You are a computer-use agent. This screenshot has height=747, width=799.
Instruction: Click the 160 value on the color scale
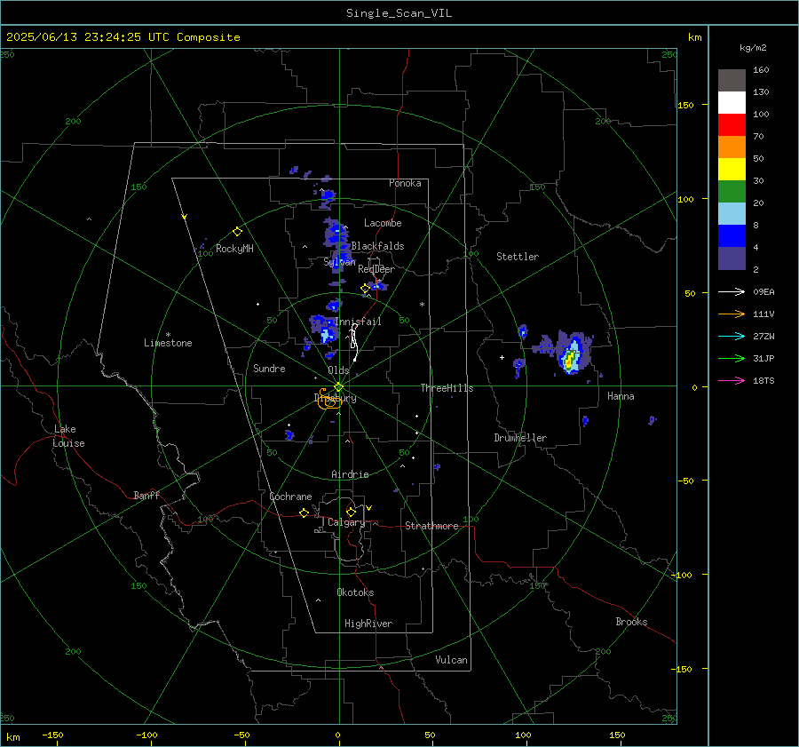761,70
